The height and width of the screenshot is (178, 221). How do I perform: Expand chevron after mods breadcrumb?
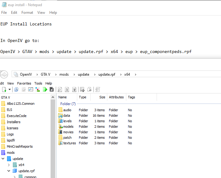coord(74,74)
